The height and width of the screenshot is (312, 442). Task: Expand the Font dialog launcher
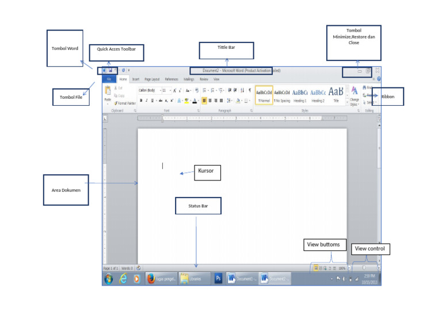coord(199,111)
